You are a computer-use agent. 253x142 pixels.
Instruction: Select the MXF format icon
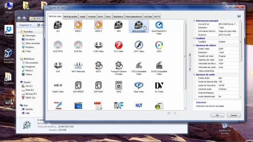click(x=119, y=105)
